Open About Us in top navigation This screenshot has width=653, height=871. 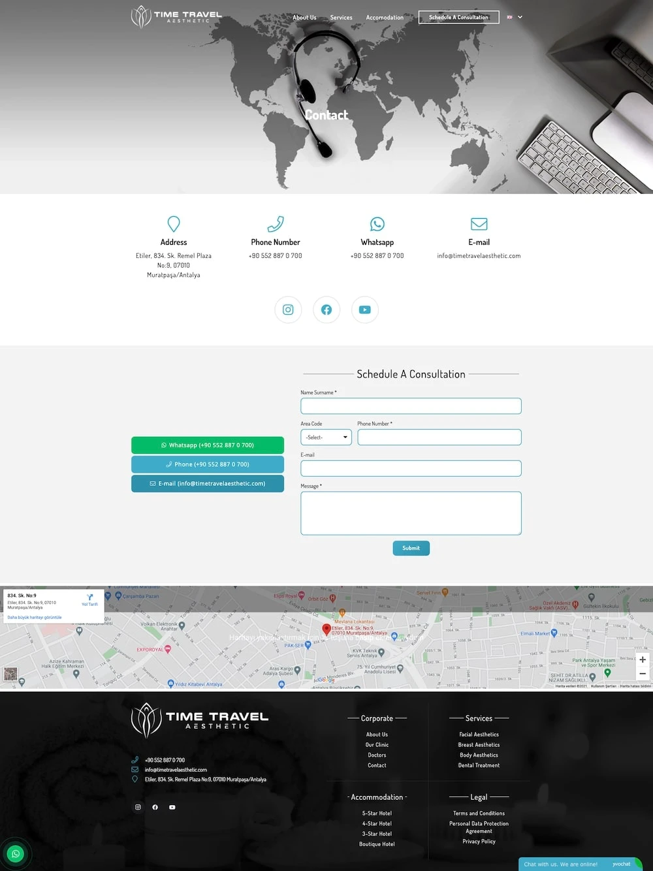pyautogui.click(x=304, y=18)
